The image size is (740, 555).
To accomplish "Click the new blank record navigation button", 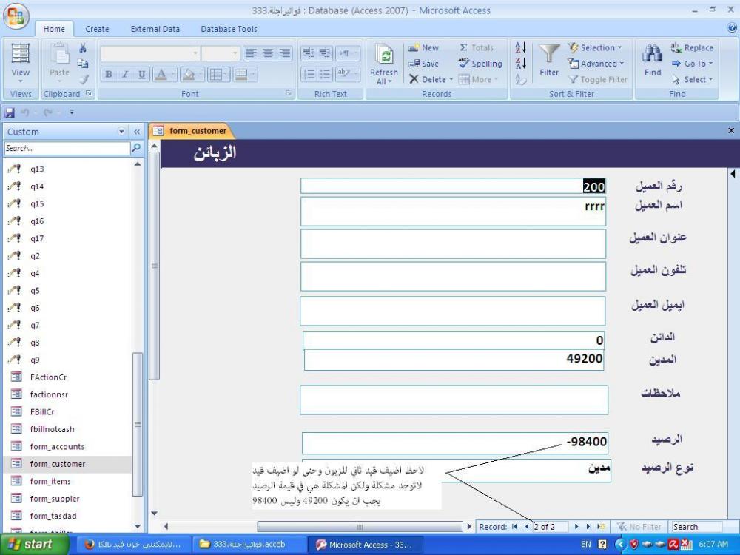I will 601,527.
